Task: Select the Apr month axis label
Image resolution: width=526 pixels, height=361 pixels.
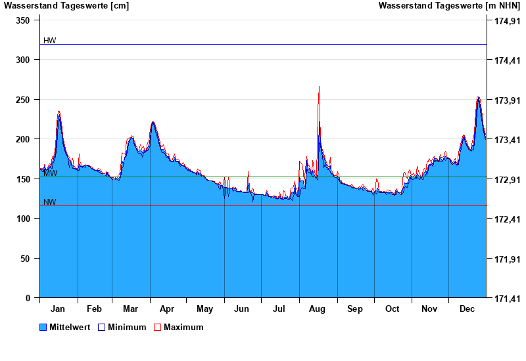Action: (x=167, y=308)
